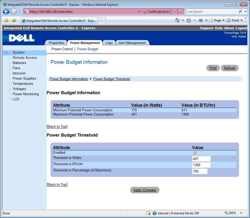
Task: Open the Feeds dropdown arrow
Action: coord(195,20)
